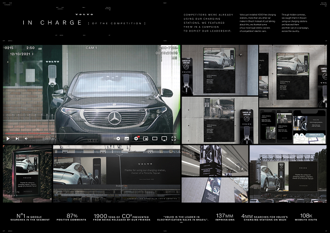Click the CAM 1 overlay label
Image resolution: width=330 pixels, height=233 pixels.
pos(91,48)
